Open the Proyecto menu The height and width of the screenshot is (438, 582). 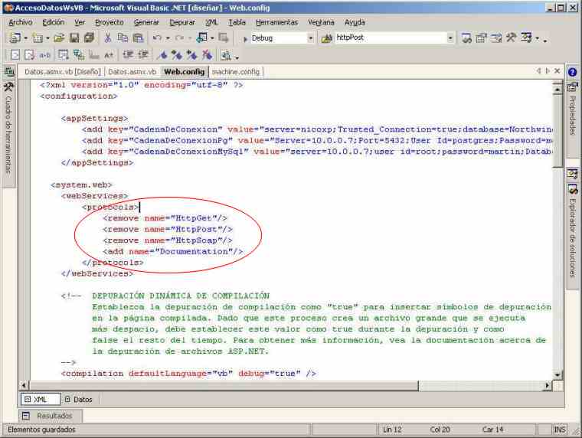click(109, 22)
